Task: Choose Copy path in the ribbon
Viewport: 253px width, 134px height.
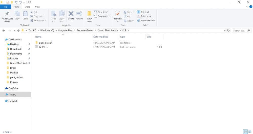Action: click(37, 16)
